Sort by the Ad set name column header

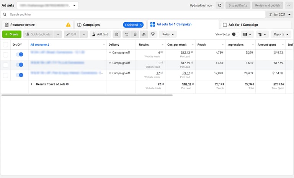point(40,45)
